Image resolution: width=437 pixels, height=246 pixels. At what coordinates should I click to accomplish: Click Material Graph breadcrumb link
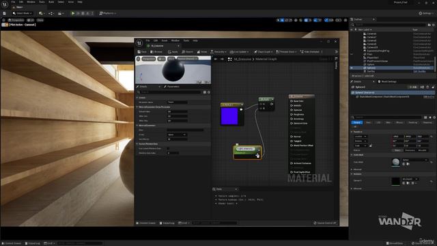coord(266,59)
